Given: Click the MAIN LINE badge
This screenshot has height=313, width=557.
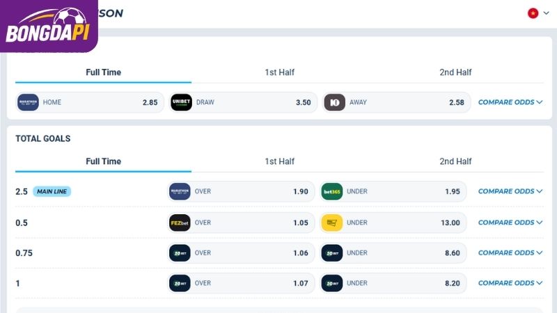Looking at the screenshot, I should click(52, 191).
